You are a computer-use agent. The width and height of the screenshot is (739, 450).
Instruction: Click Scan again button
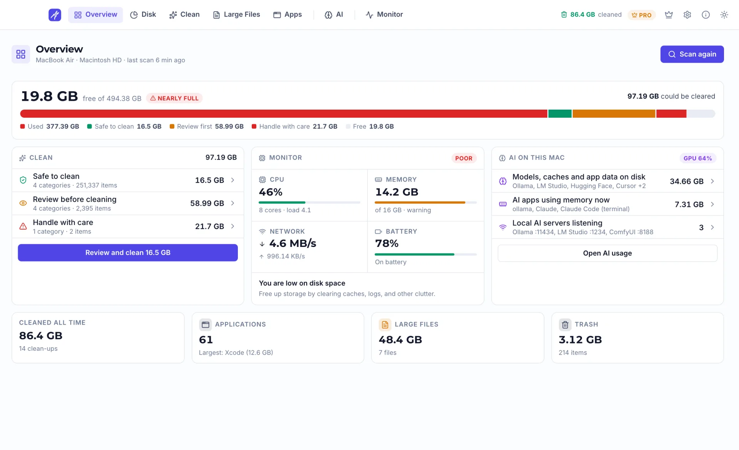692,54
